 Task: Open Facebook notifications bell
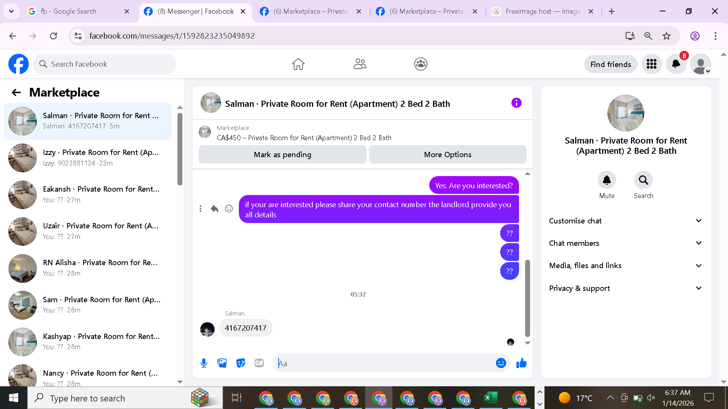pos(676,64)
